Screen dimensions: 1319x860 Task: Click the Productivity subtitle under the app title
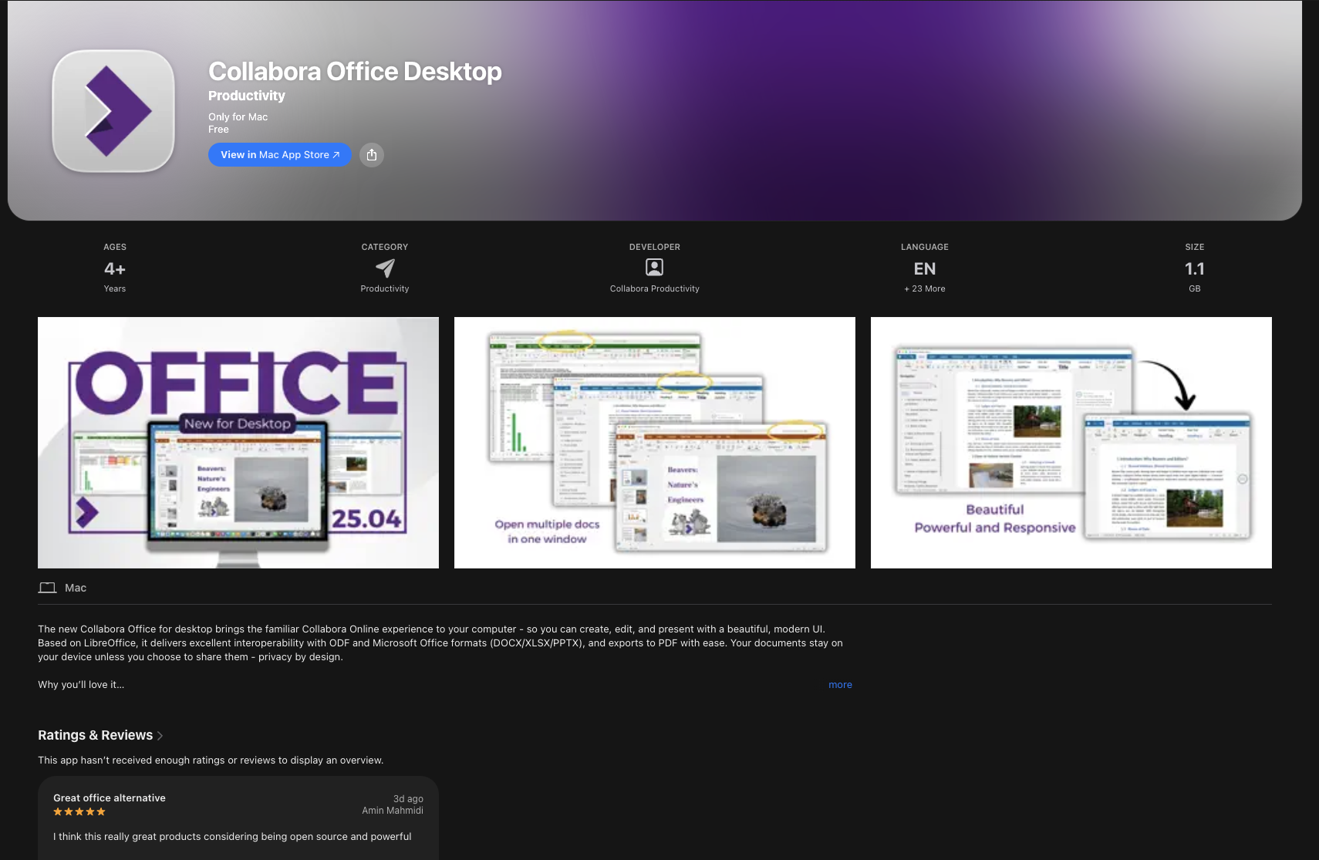(x=246, y=96)
